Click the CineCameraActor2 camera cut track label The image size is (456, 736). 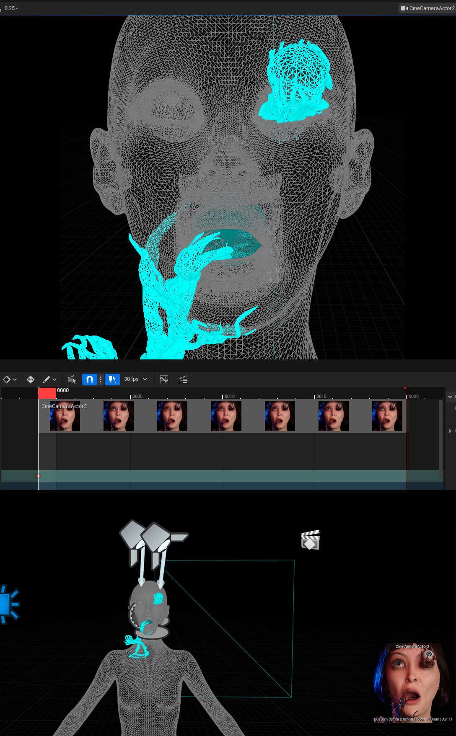64,406
